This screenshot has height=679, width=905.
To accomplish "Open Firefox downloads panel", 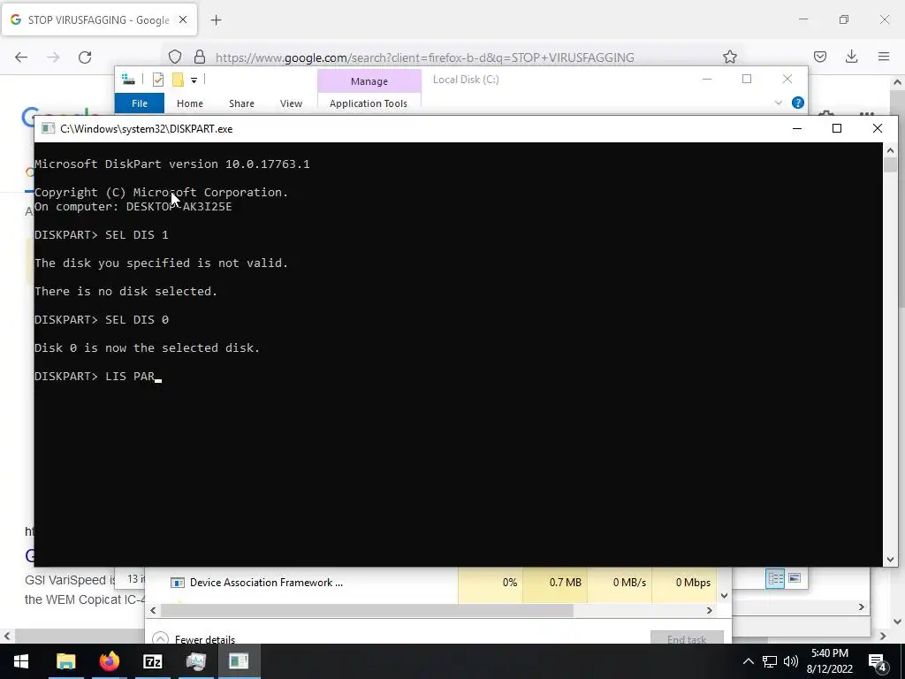I will point(851,57).
